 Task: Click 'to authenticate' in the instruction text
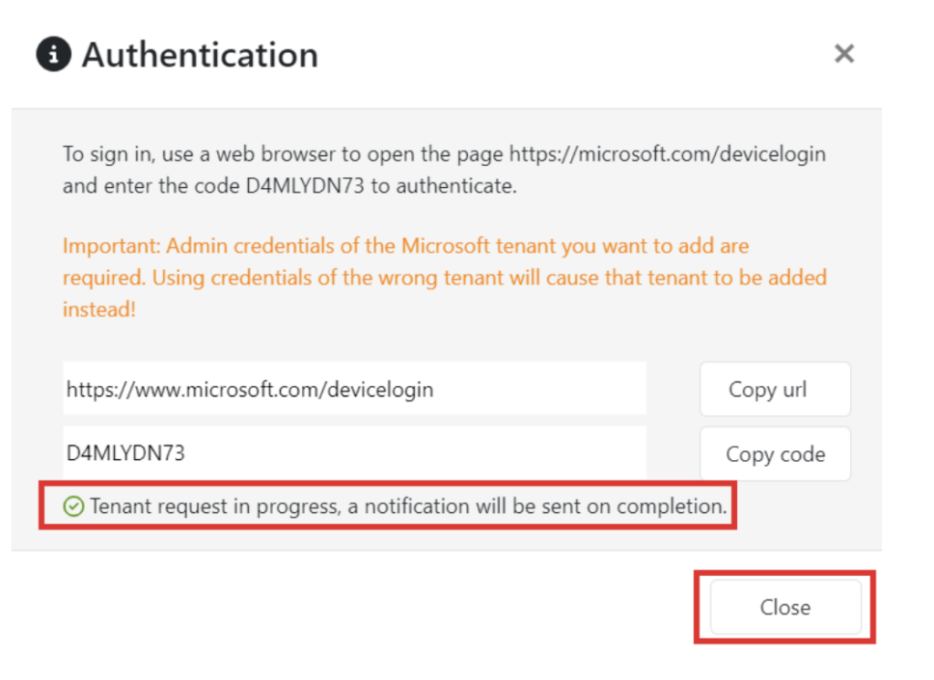tap(455, 186)
